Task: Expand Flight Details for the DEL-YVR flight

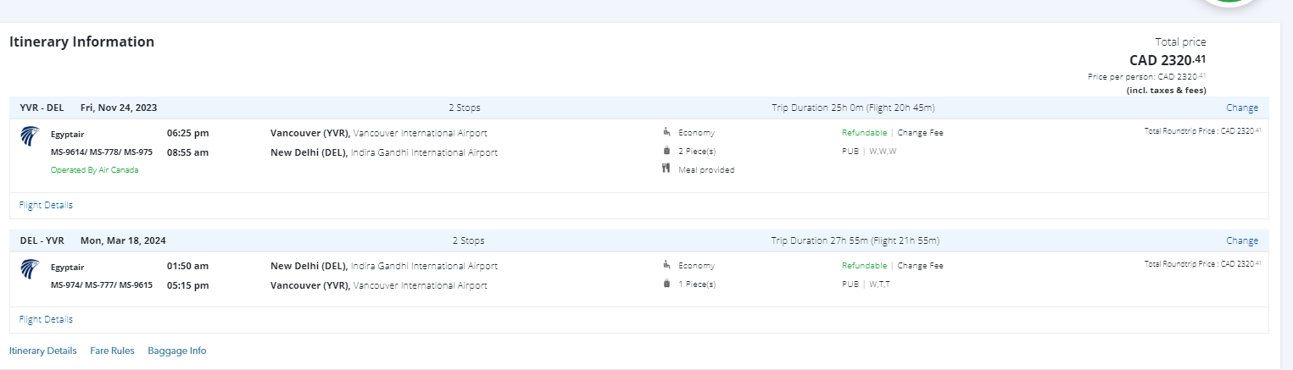Action: [x=46, y=319]
